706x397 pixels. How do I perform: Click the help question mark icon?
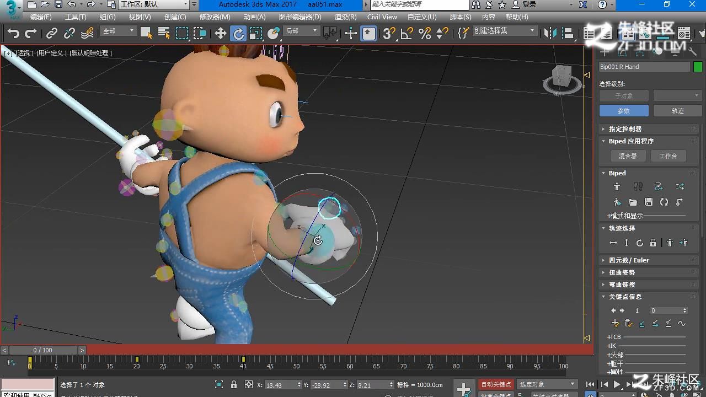pos(601,4)
